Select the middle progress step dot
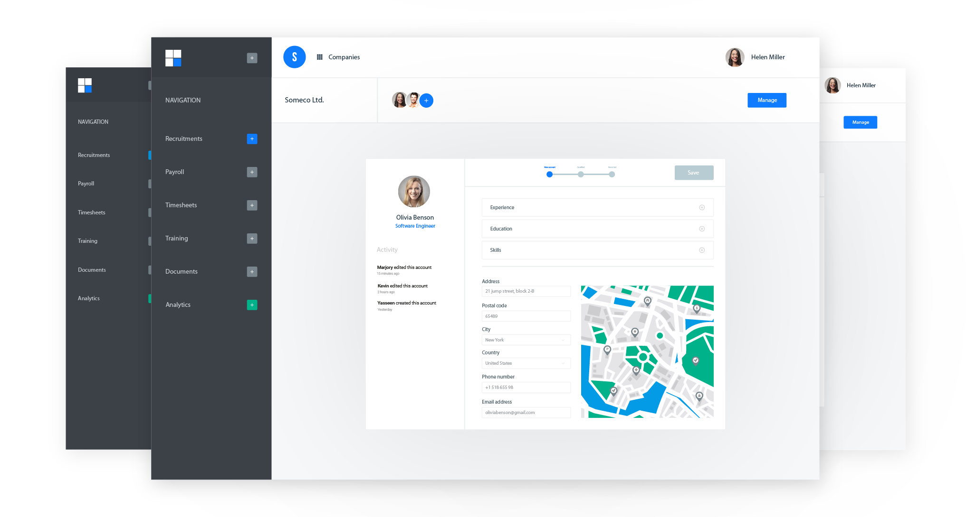 (581, 175)
